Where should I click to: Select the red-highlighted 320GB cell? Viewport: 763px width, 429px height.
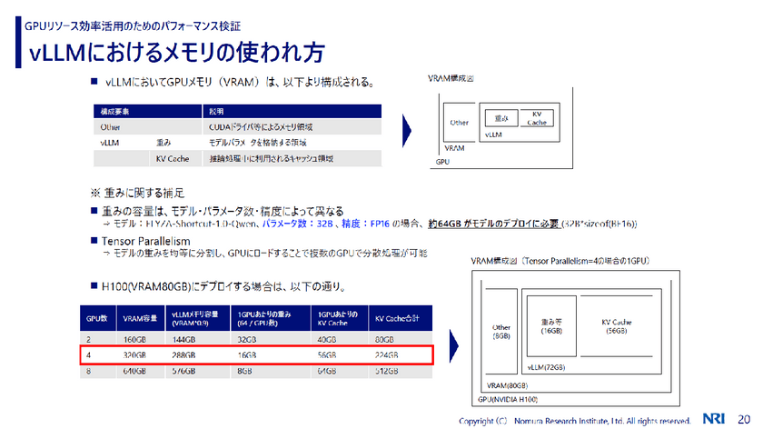[x=137, y=354]
